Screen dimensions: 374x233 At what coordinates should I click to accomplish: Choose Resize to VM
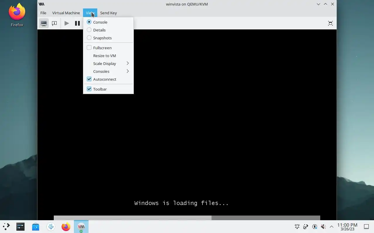point(108,56)
